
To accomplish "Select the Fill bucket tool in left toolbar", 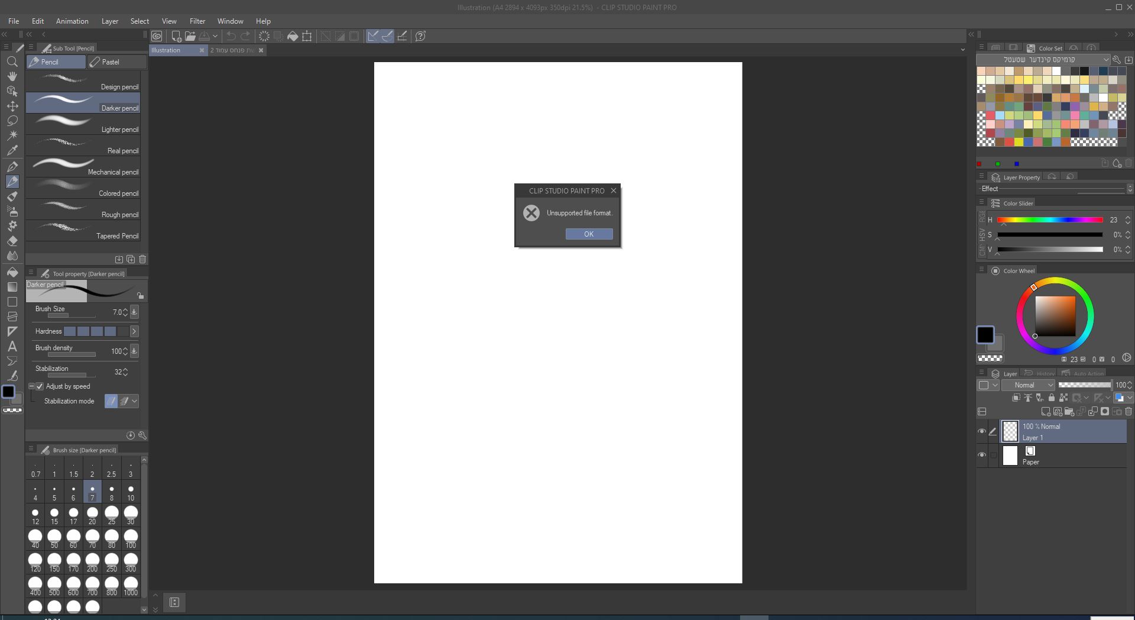I will tap(12, 272).
